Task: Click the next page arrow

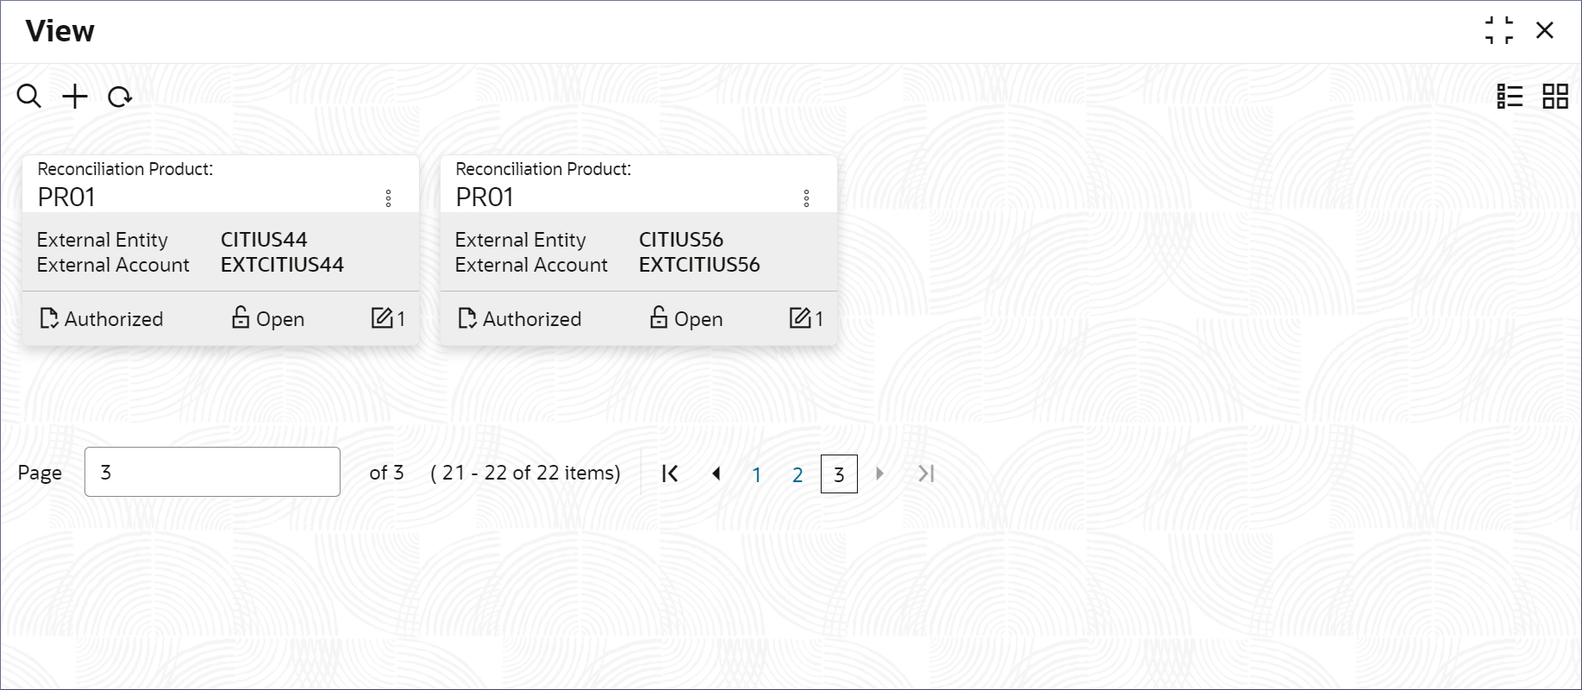Action: pos(879,474)
